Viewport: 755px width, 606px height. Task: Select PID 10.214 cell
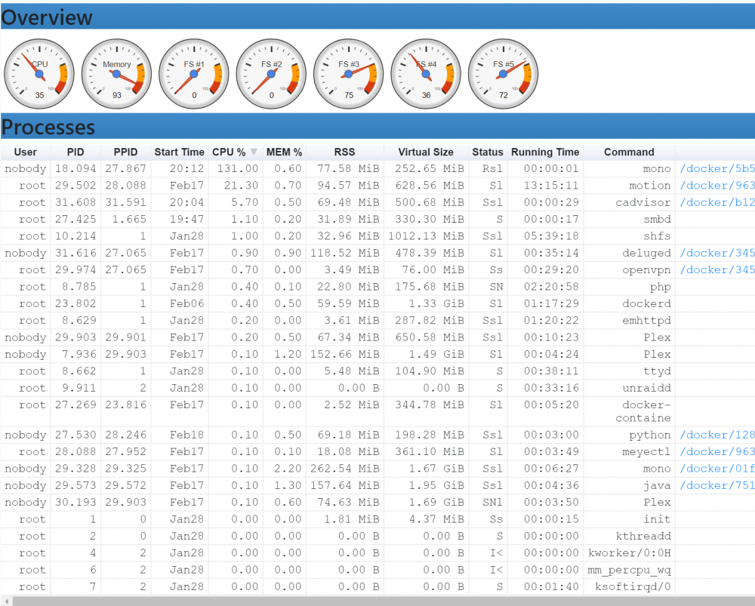(x=75, y=236)
